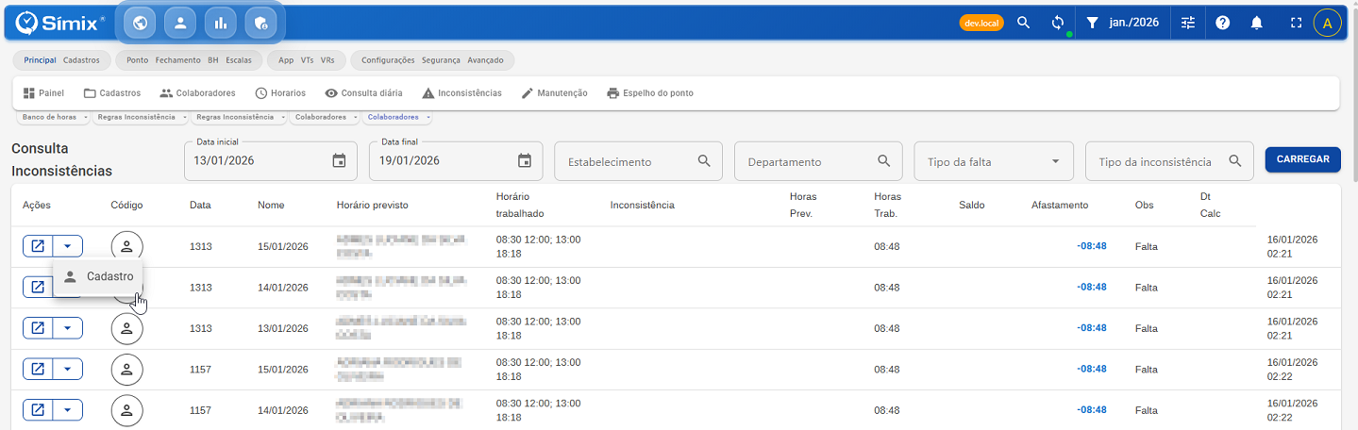Open the Avançado tab
The height and width of the screenshot is (430, 1358).
coord(485,60)
